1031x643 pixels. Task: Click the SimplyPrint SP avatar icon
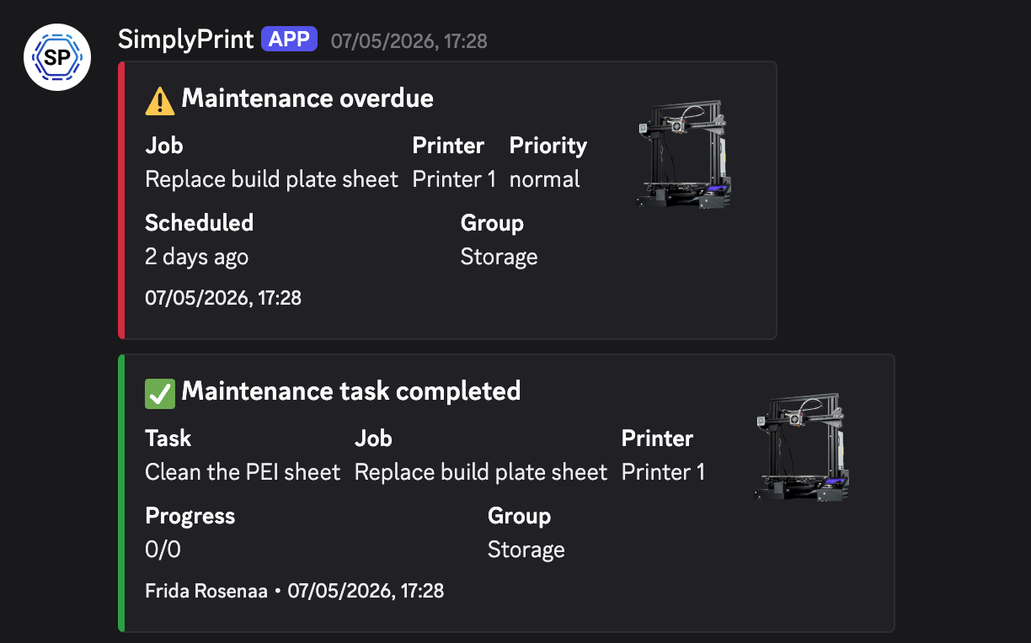point(57,57)
